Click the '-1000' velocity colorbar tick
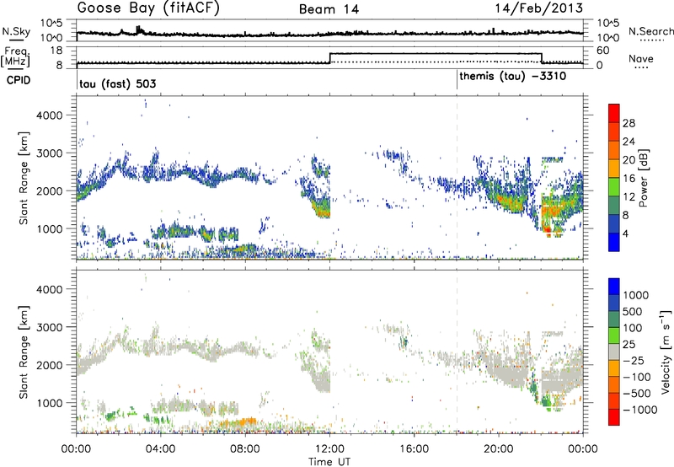Screen dimensions: 674x467 [640, 410]
